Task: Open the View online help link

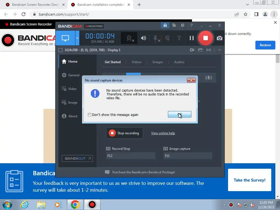Action: [x=163, y=133]
